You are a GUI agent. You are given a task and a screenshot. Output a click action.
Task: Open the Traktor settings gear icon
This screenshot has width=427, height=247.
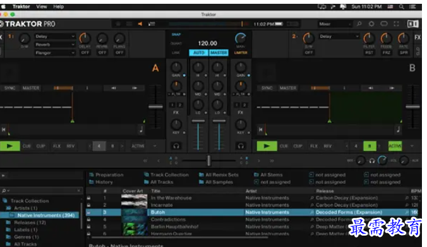click(x=371, y=24)
